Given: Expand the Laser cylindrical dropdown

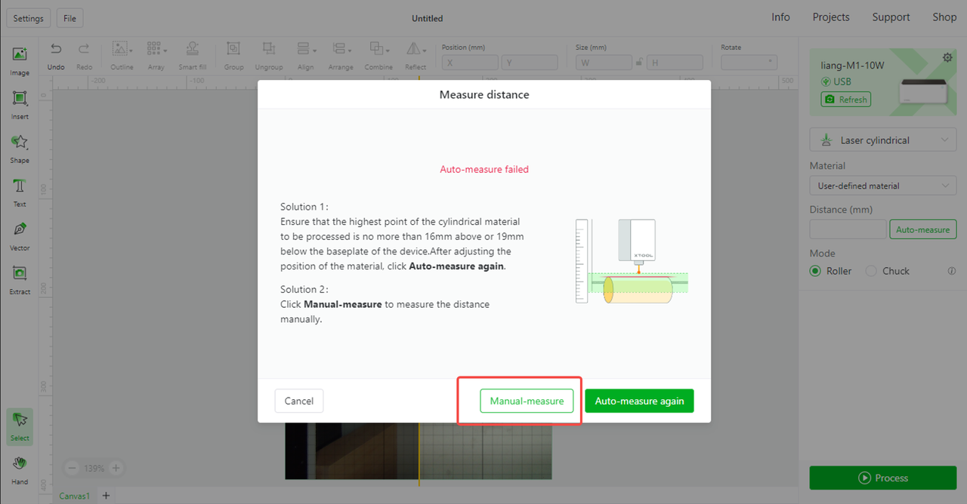Looking at the screenshot, I should (882, 140).
